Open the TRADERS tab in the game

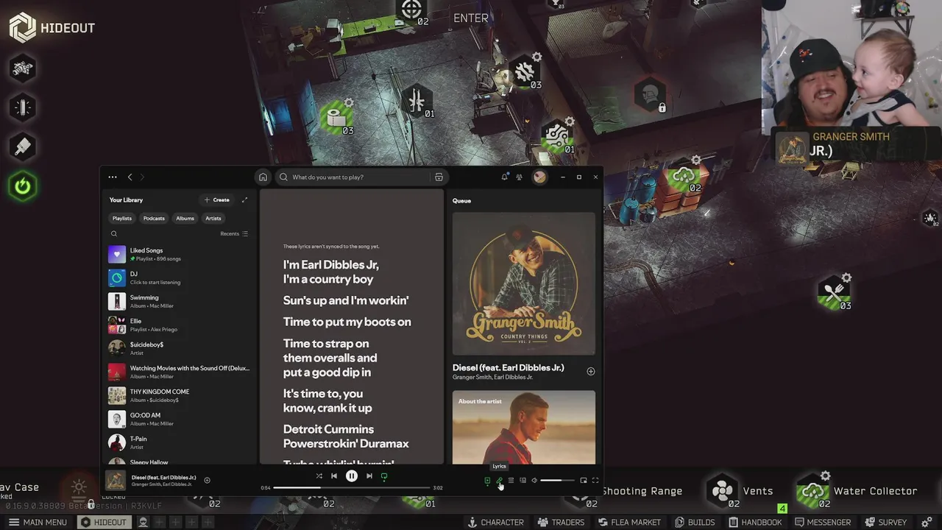tap(561, 522)
